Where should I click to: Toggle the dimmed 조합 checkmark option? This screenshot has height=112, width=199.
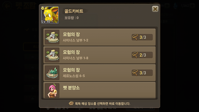tap(27, 30)
